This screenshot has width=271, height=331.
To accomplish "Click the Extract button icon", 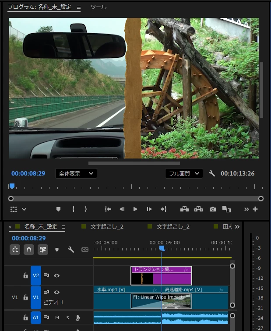I will 198,209.
